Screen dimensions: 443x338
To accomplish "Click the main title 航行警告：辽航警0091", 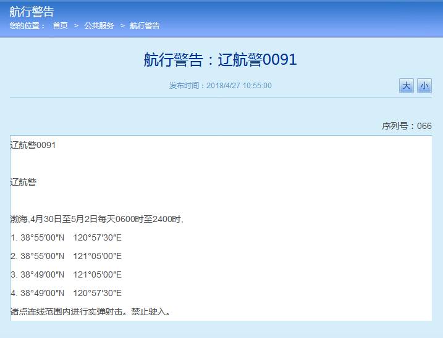I will click(x=221, y=60).
